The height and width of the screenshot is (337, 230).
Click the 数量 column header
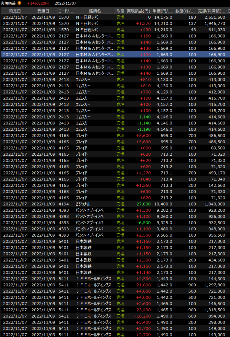(186, 11)
